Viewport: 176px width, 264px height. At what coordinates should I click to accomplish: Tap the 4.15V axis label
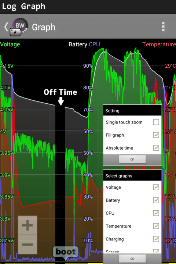pos(7,66)
